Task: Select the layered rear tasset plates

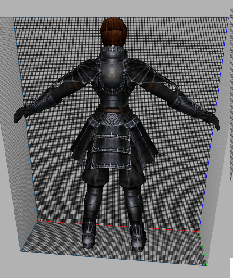Action: [111, 148]
